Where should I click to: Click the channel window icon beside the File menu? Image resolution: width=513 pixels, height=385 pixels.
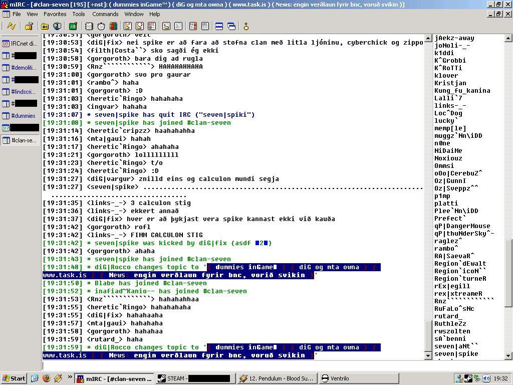[6, 14]
